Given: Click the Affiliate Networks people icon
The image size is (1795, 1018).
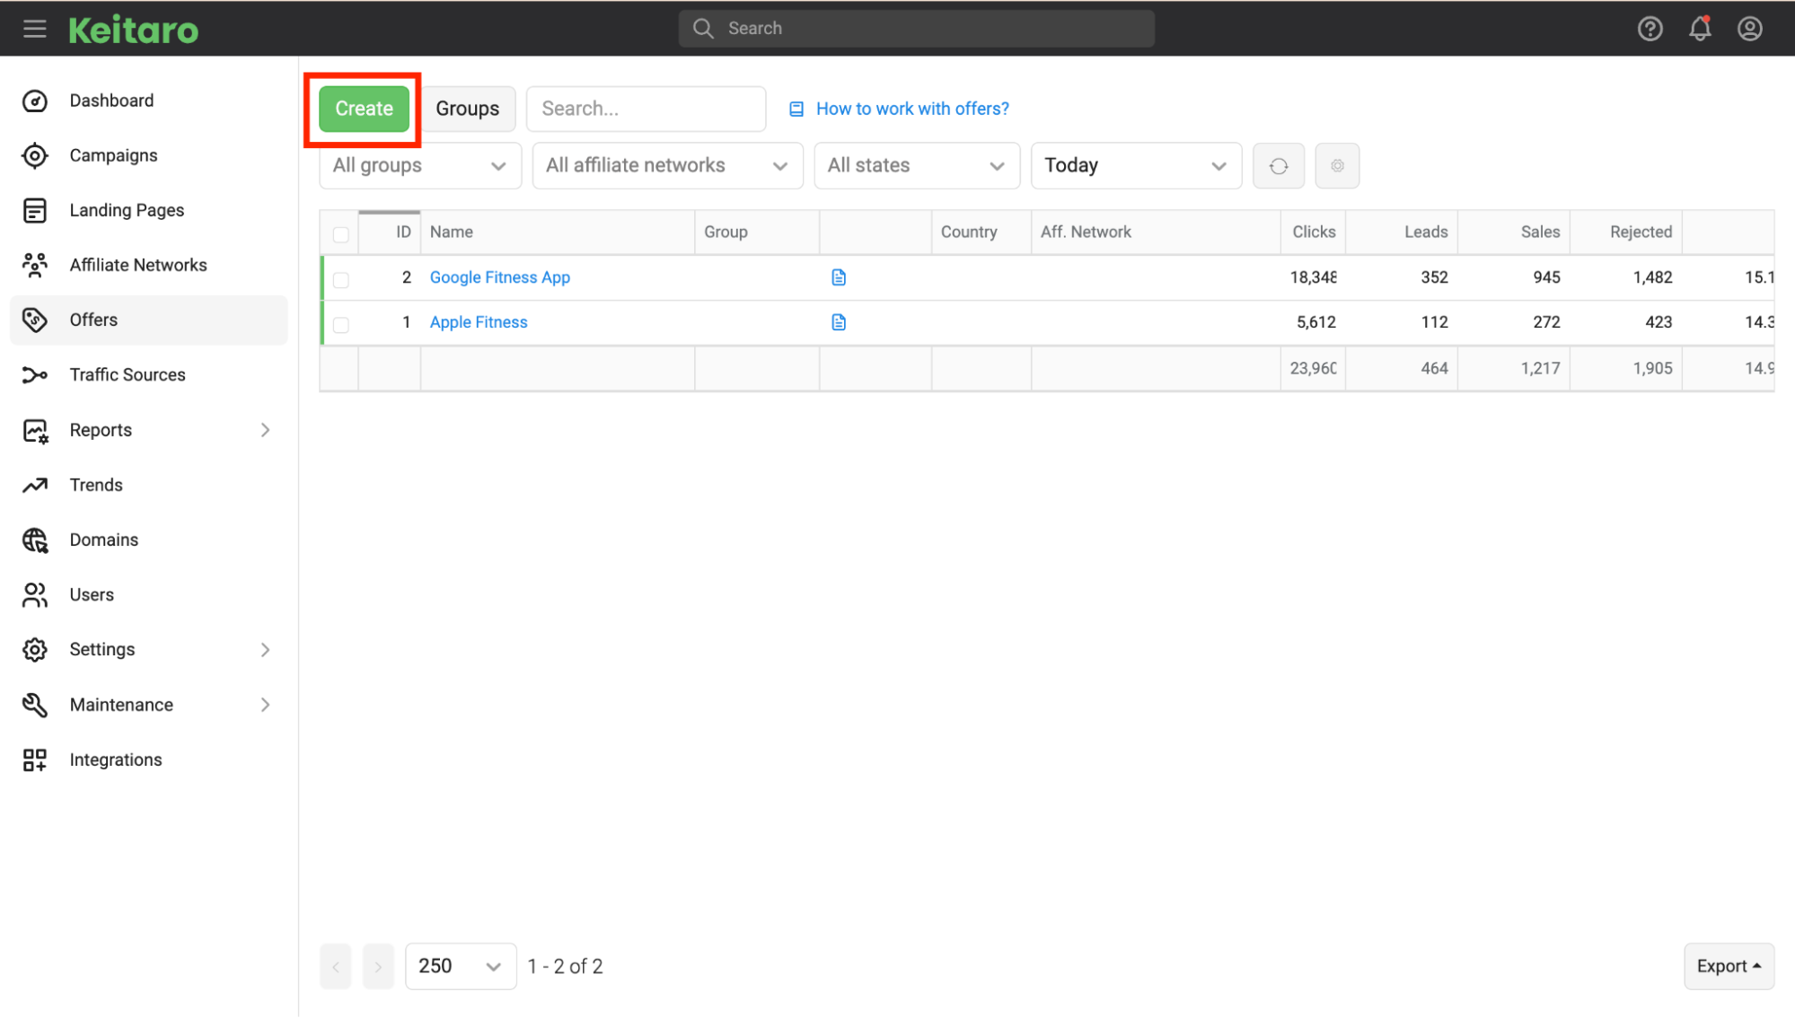Looking at the screenshot, I should [35, 265].
